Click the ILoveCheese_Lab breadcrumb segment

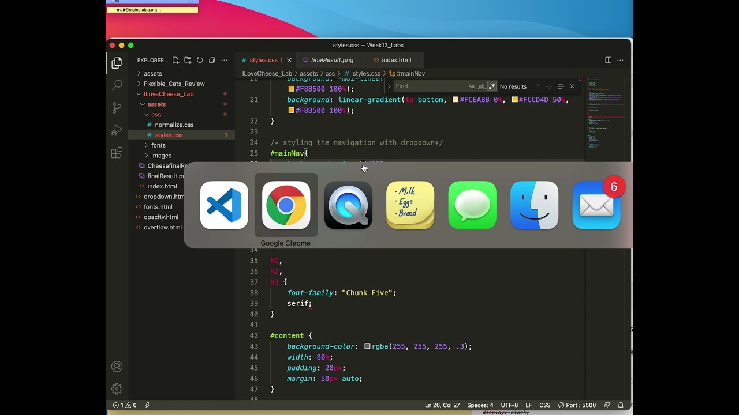click(267, 74)
